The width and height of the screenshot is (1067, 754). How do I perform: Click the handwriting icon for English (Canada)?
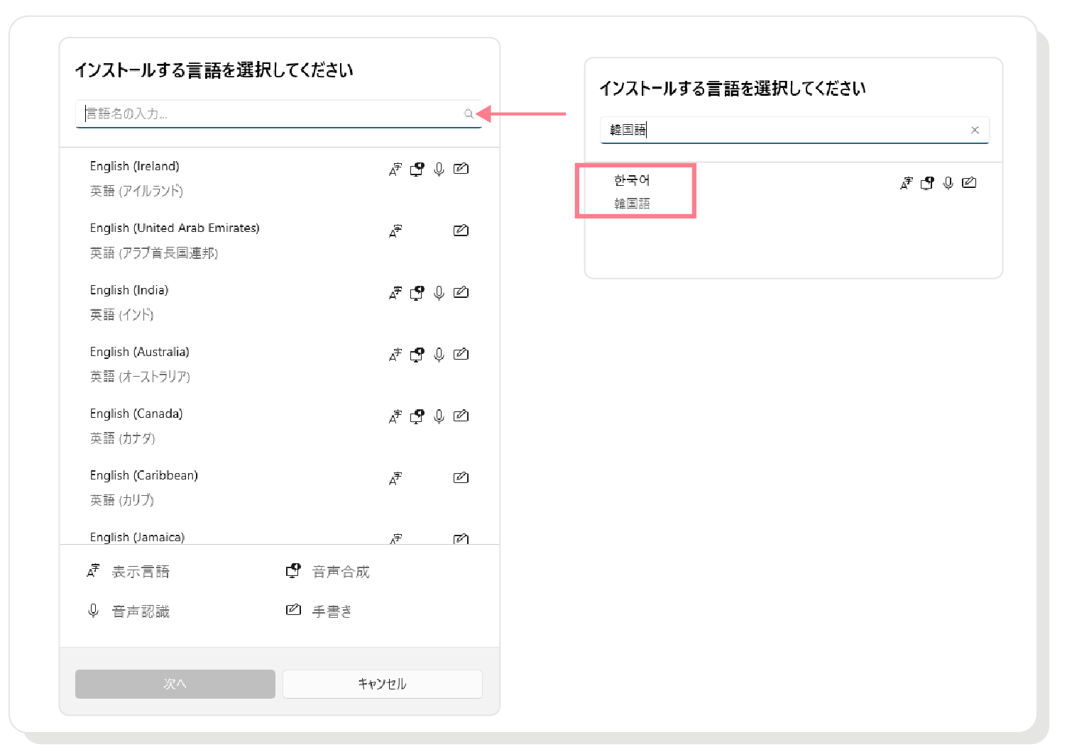coord(461,416)
